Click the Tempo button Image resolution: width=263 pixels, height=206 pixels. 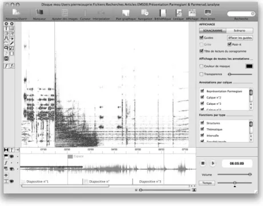click(x=207, y=183)
